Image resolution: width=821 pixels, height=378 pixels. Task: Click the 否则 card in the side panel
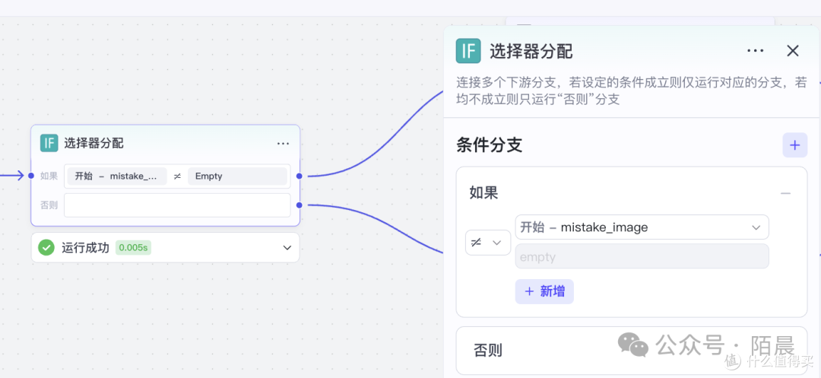click(x=632, y=351)
